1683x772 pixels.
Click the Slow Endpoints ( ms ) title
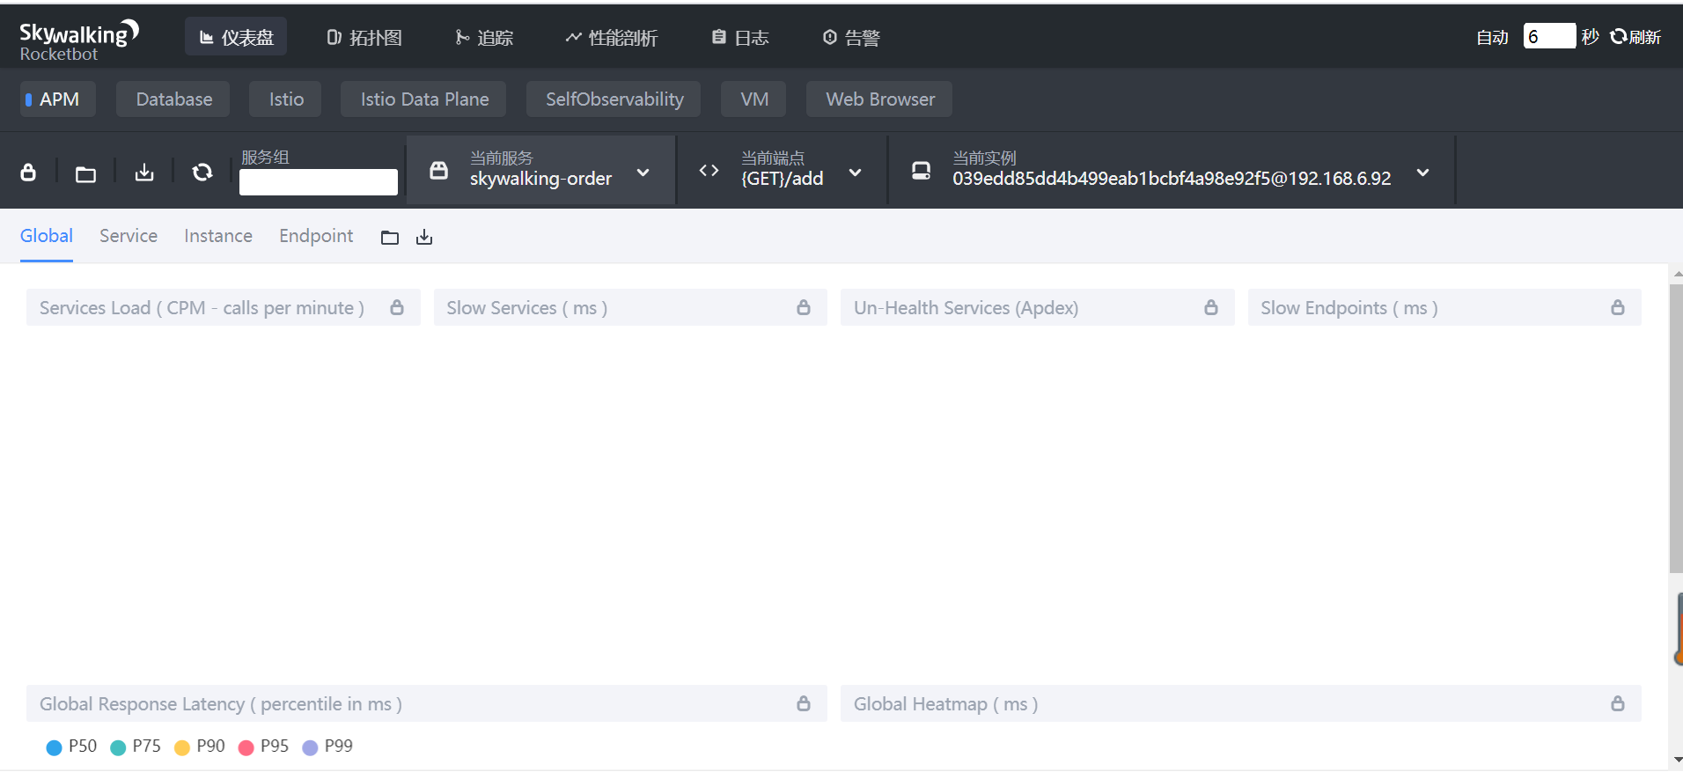coord(1349,307)
